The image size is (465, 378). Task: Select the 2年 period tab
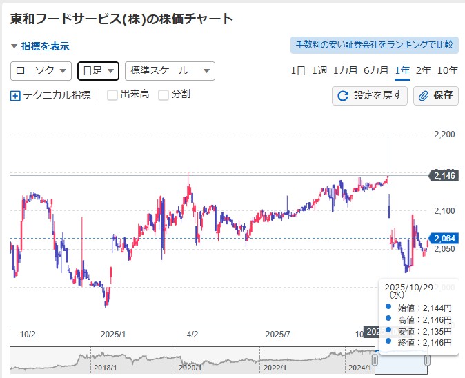click(423, 70)
